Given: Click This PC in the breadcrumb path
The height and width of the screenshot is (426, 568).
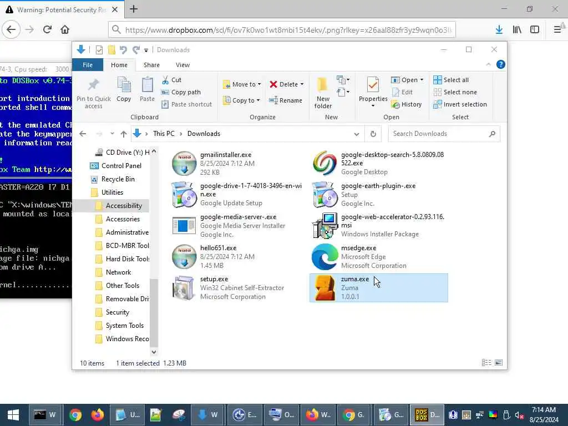Looking at the screenshot, I should [164, 134].
